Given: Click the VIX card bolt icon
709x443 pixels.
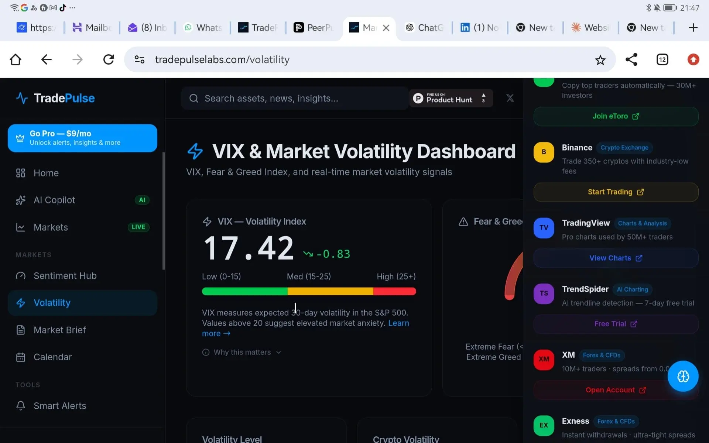Looking at the screenshot, I should (x=207, y=222).
